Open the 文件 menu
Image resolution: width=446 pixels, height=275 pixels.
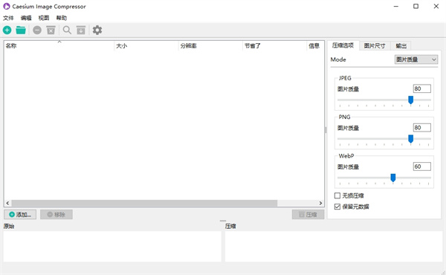coord(8,18)
